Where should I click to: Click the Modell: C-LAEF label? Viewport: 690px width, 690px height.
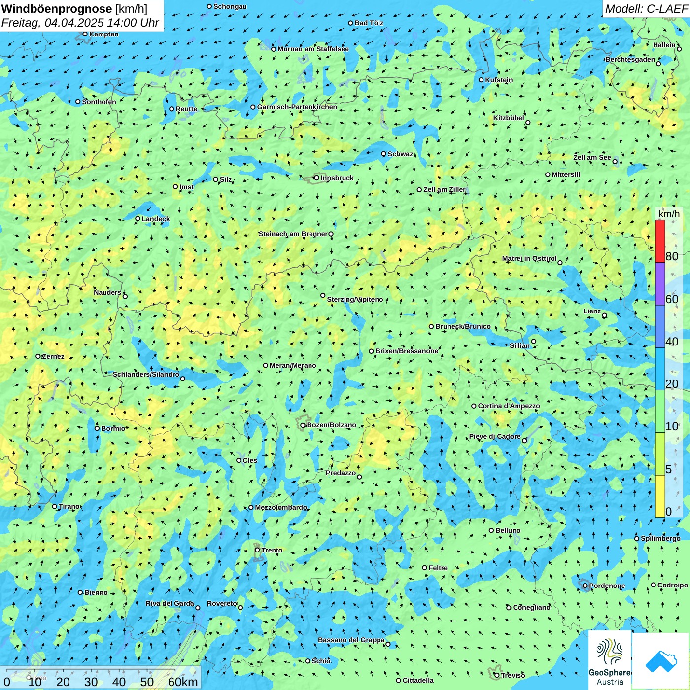tap(646, 9)
